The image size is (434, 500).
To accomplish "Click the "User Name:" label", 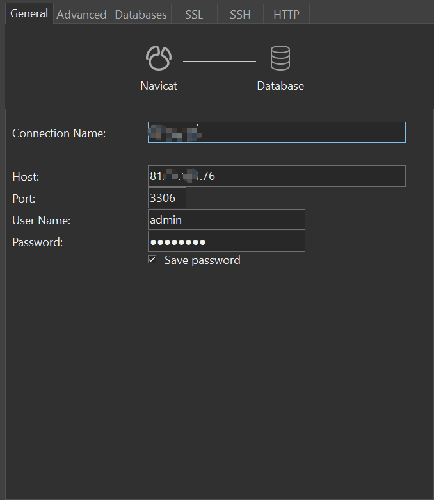I will (42, 221).
